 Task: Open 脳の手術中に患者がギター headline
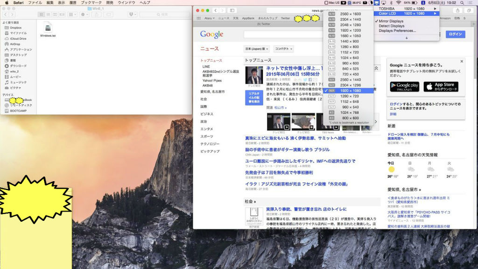[287, 150]
